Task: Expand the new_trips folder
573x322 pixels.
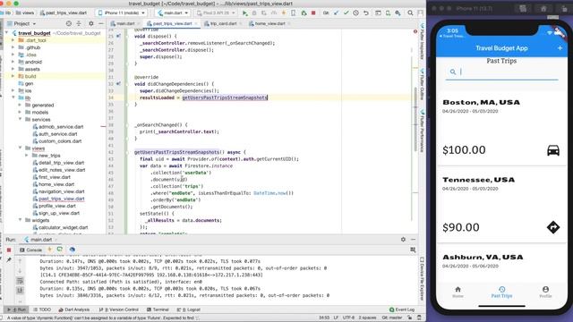Action: 27,156
